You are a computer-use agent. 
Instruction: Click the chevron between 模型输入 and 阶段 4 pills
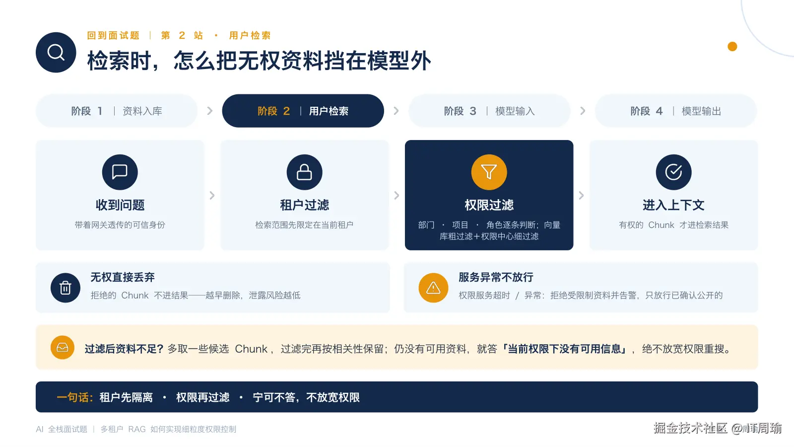(583, 111)
